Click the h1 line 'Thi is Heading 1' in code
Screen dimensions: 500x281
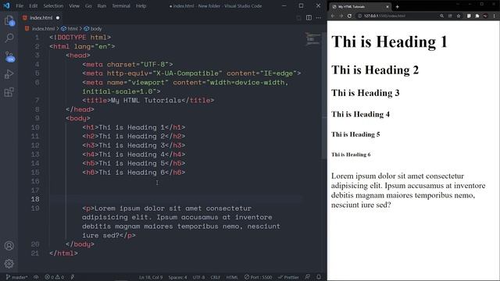pyautogui.click(x=134, y=127)
